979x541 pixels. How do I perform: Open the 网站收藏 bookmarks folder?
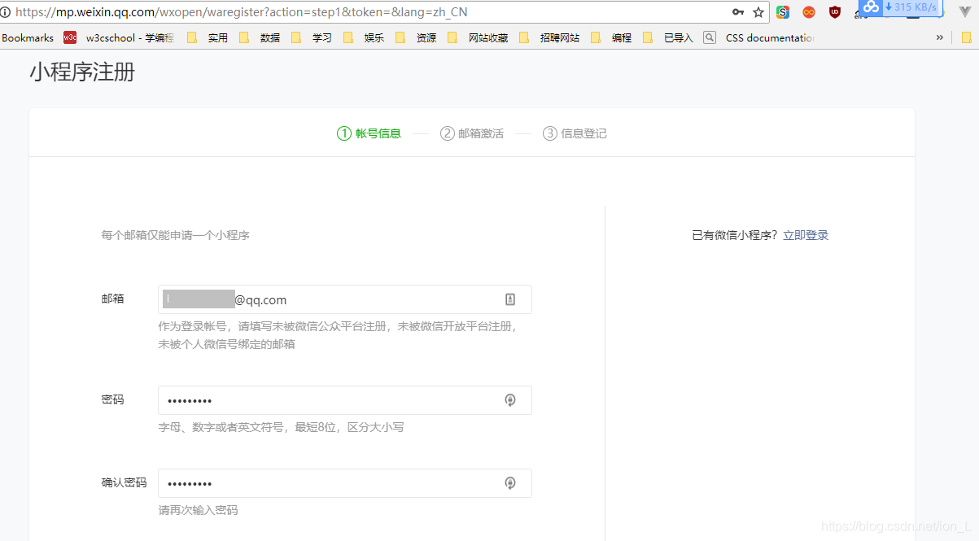478,37
